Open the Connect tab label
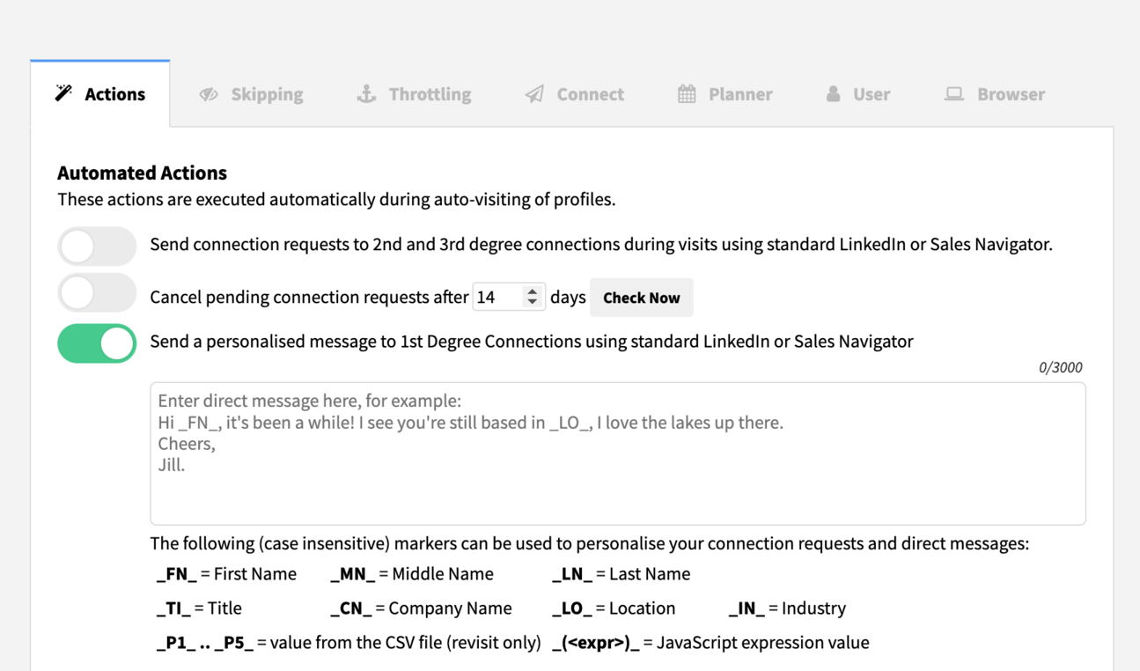The width and height of the screenshot is (1140, 671). click(x=590, y=94)
